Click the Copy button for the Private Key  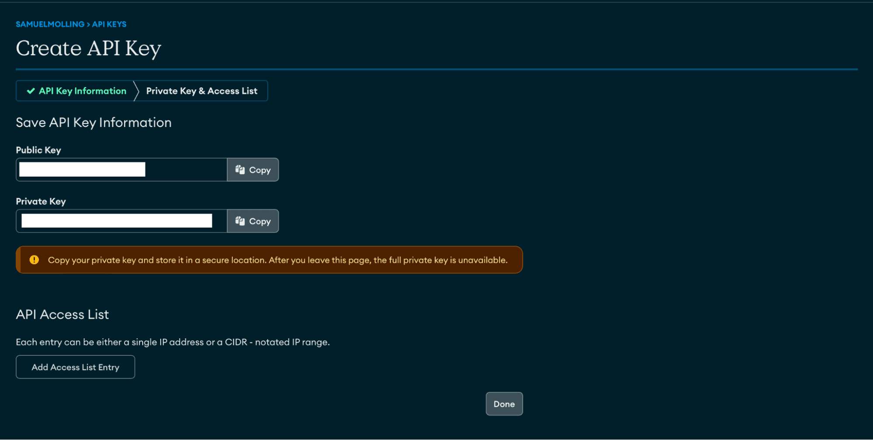tap(253, 221)
